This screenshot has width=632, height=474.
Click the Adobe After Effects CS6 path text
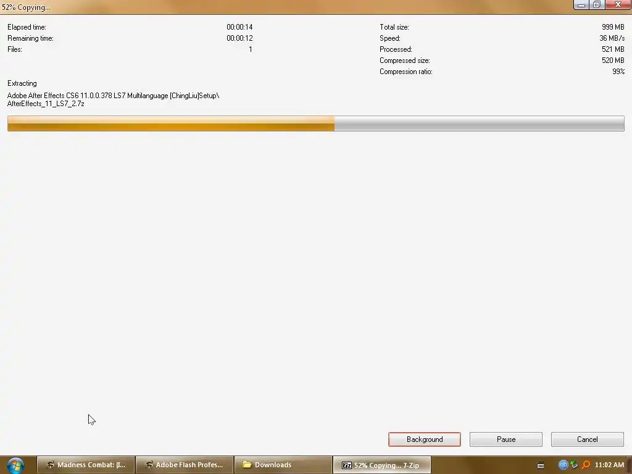[114, 96]
